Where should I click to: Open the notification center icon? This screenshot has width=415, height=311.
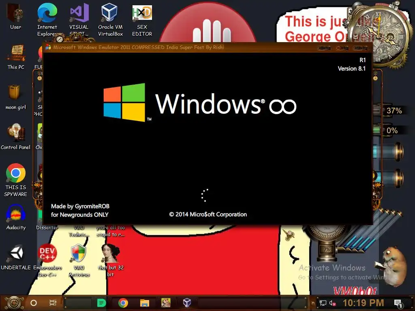[x=398, y=304]
